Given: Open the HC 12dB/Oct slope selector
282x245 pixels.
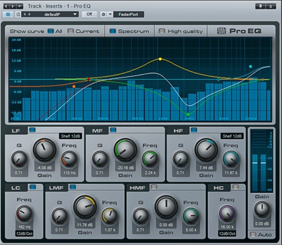Looking at the screenshot, I should [x=227, y=233].
